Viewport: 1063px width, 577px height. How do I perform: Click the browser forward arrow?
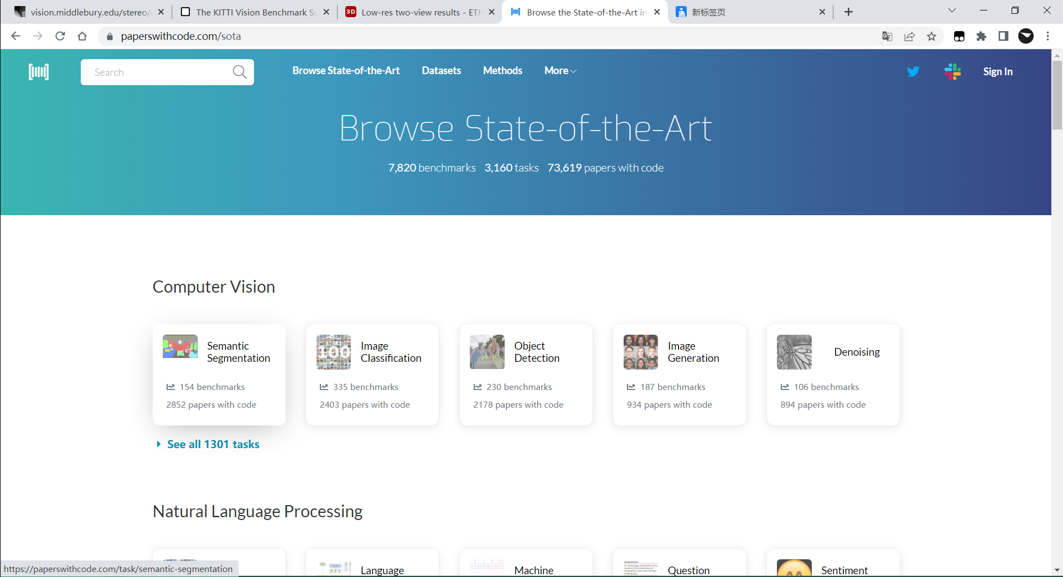coord(38,36)
